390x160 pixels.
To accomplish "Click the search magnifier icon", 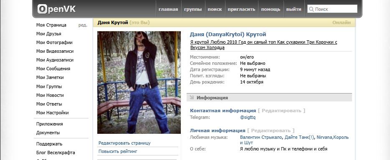I will click(x=311, y=10).
